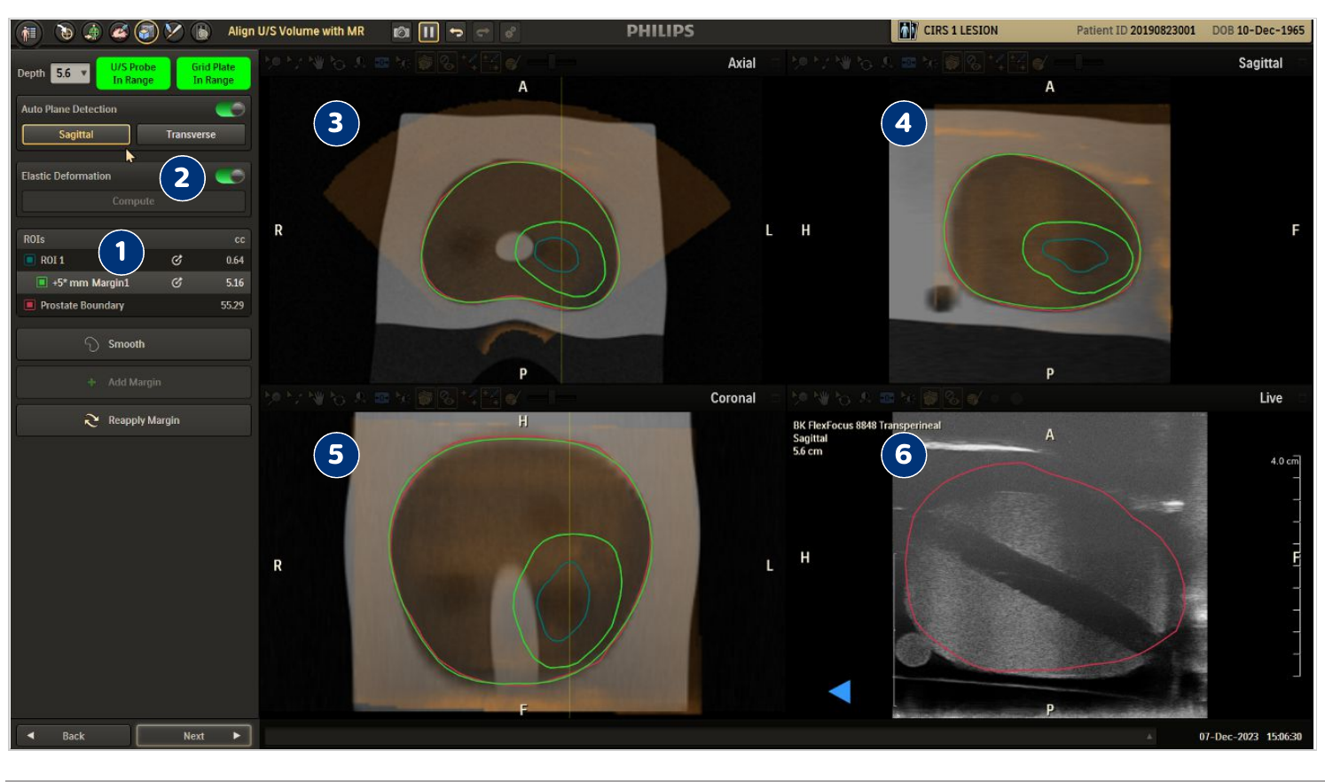Take a screenshot with the camera icon
Screen dimensions: 1325x782
[402, 32]
